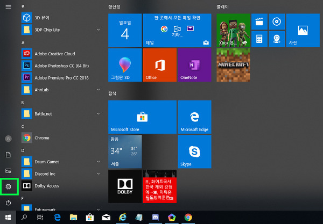Open Internet Explorer from the taskbar
This screenshot has height=224, width=323.
(123, 217)
